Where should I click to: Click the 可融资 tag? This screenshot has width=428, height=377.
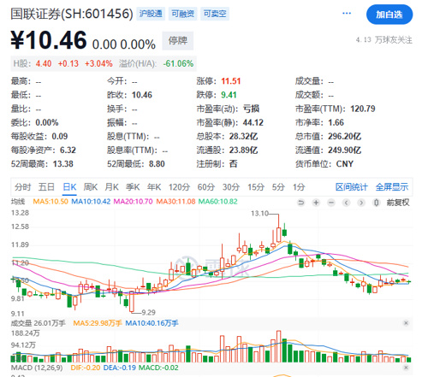[183, 14]
